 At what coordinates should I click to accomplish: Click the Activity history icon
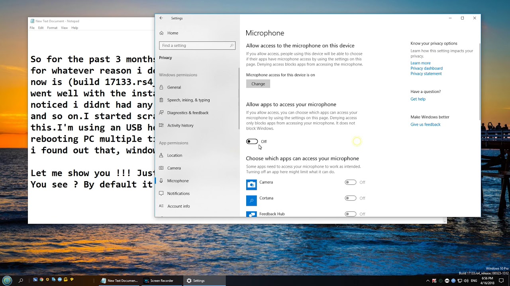pos(161,126)
